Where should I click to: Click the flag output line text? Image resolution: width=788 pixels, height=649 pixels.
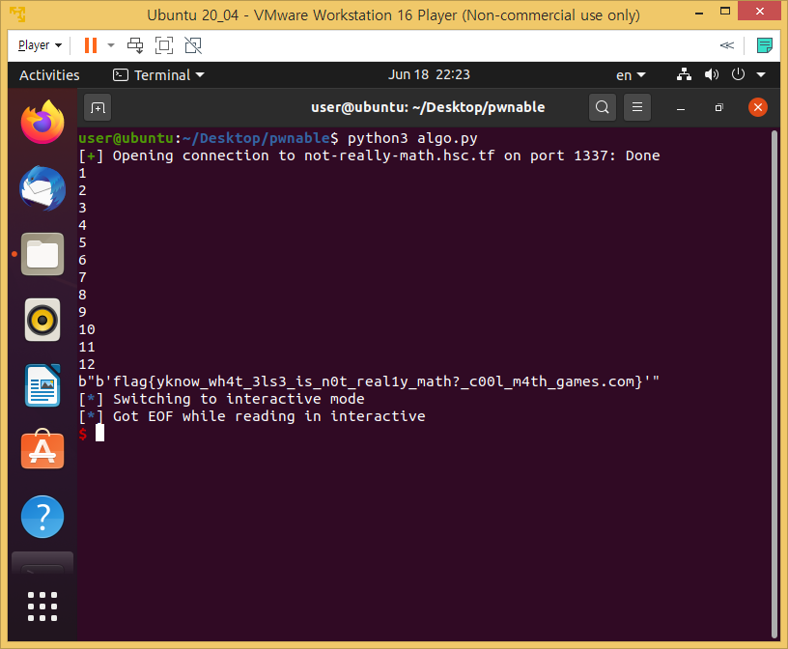pos(368,382)
